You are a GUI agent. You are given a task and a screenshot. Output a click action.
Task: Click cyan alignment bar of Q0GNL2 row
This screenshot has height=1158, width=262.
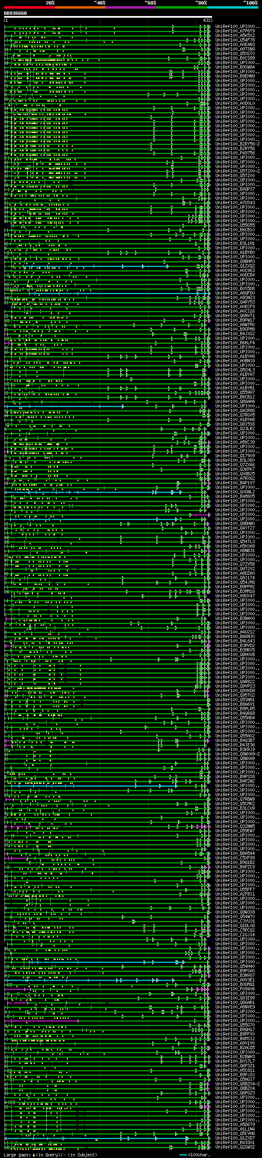[93, 492]
